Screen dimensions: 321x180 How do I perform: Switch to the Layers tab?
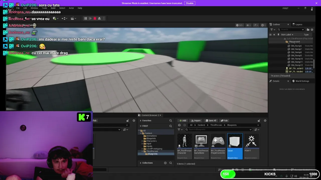pos(299,24)
